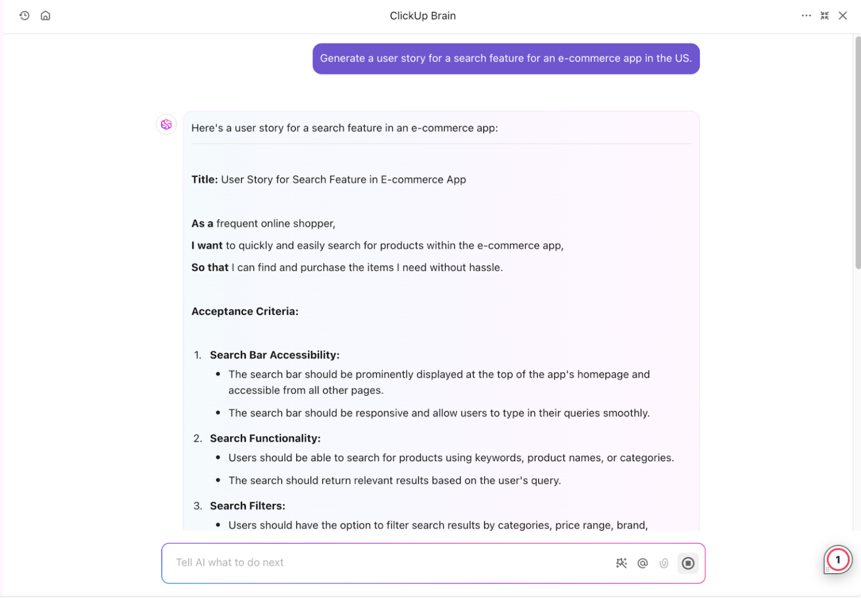Image resolution: width=861 pixels, height=598 pixels.
Task: Focus the 'Tell AI what to do next' field
Action: pos(336,563)
